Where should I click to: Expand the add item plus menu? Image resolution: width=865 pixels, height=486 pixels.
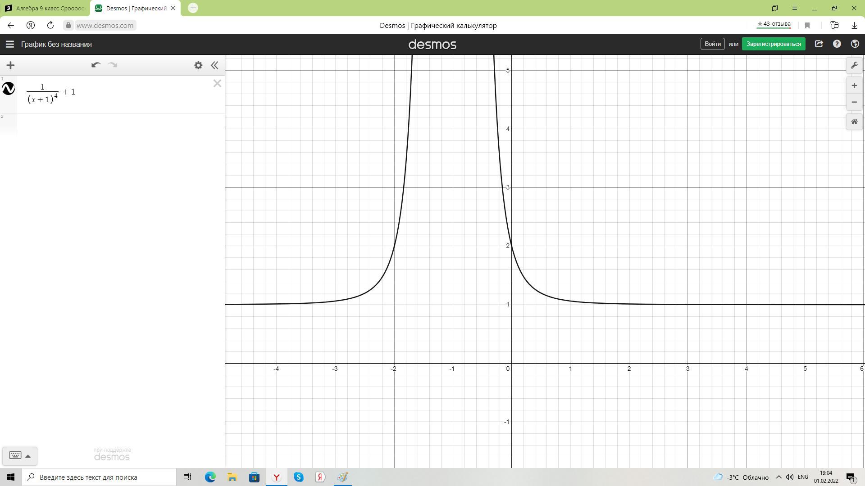coord(10,65)
